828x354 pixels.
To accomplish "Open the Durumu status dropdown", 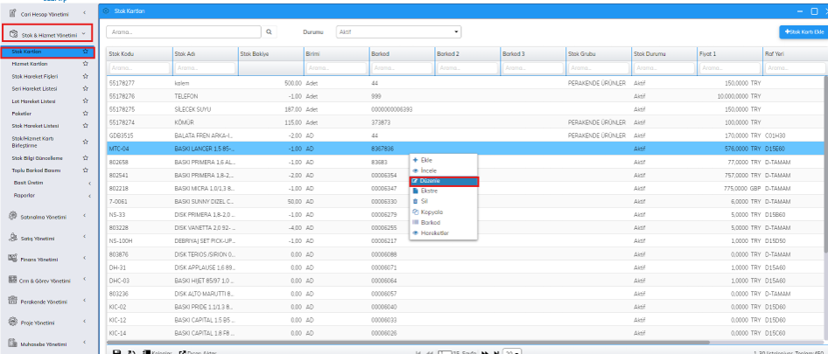I will coord(397,31).
